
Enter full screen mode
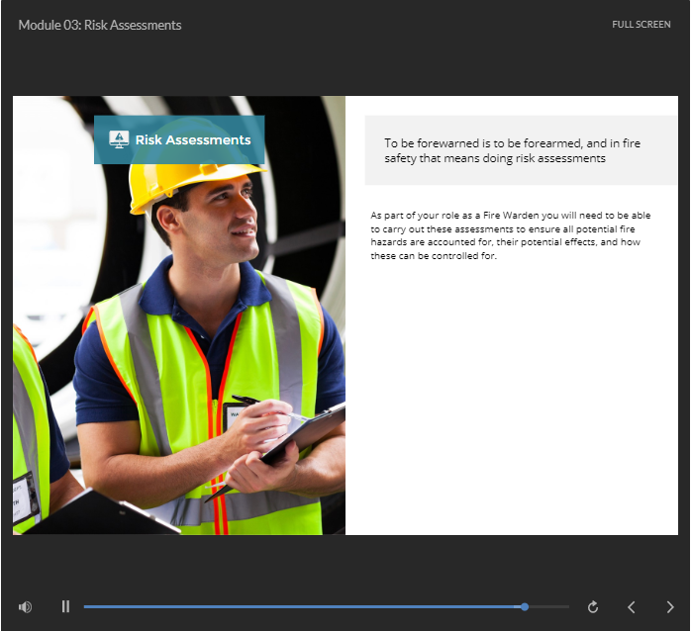(x=641, y=25)
